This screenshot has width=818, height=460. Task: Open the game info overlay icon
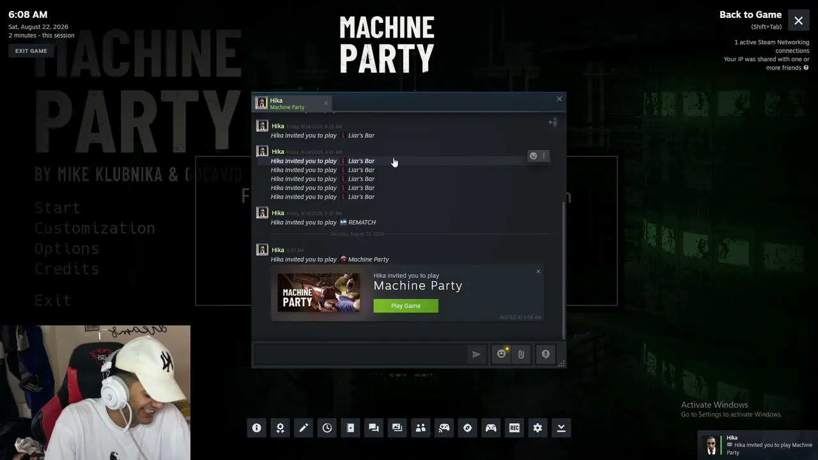(x=256, y=428)
